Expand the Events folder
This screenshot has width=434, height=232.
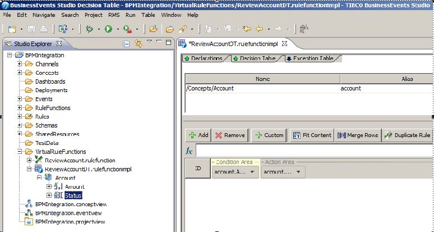20,99
